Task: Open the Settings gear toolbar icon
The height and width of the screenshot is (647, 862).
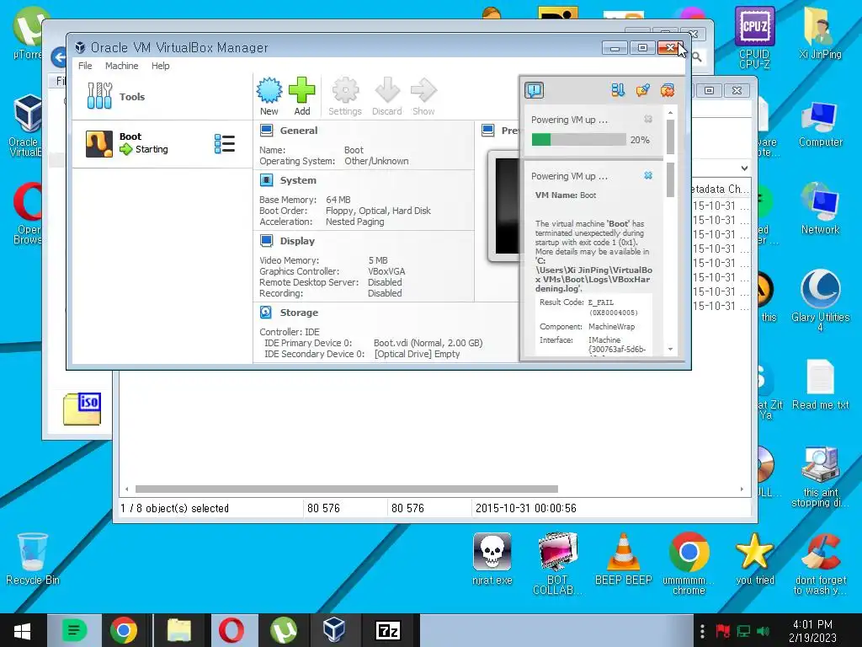Action: [345, 96]
